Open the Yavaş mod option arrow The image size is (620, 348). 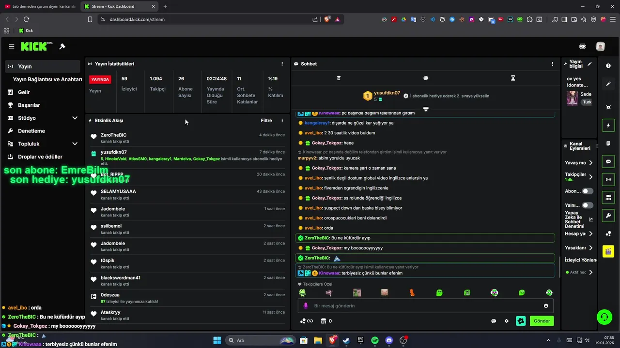(x=591, y=163)
